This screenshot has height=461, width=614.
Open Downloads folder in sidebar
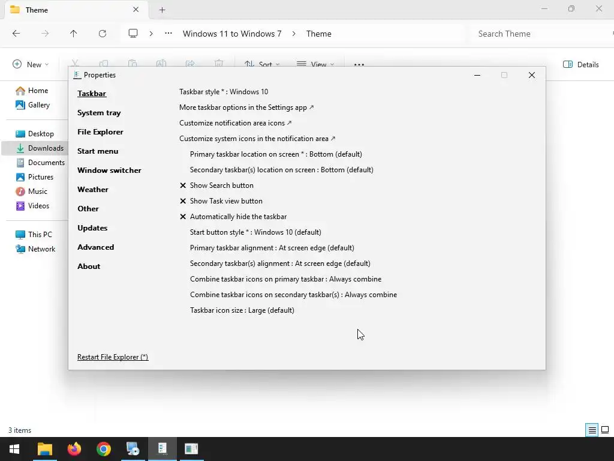35,148
